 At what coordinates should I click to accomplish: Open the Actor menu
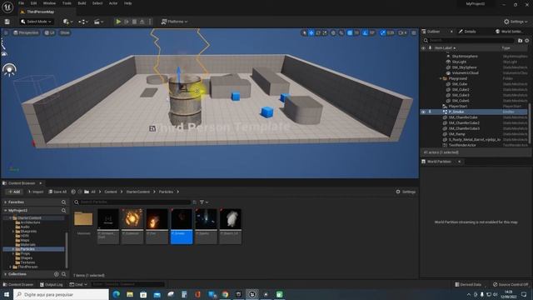[x=113, y=3]
